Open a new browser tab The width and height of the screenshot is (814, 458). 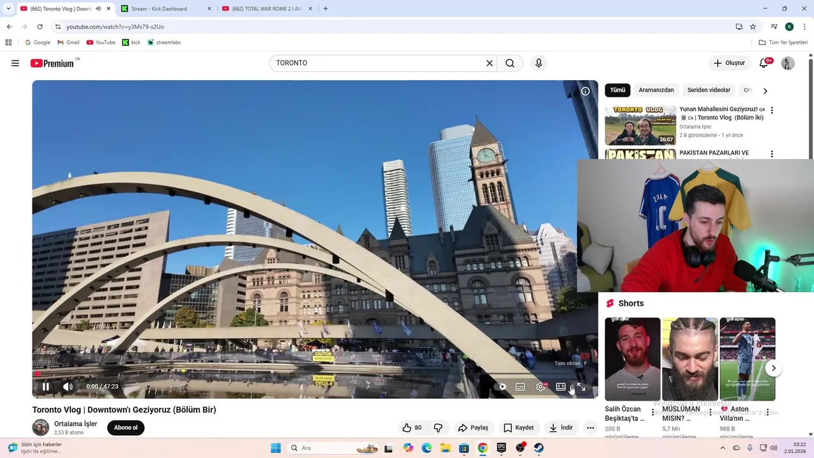pyautogui.click(x=326, y=9)
